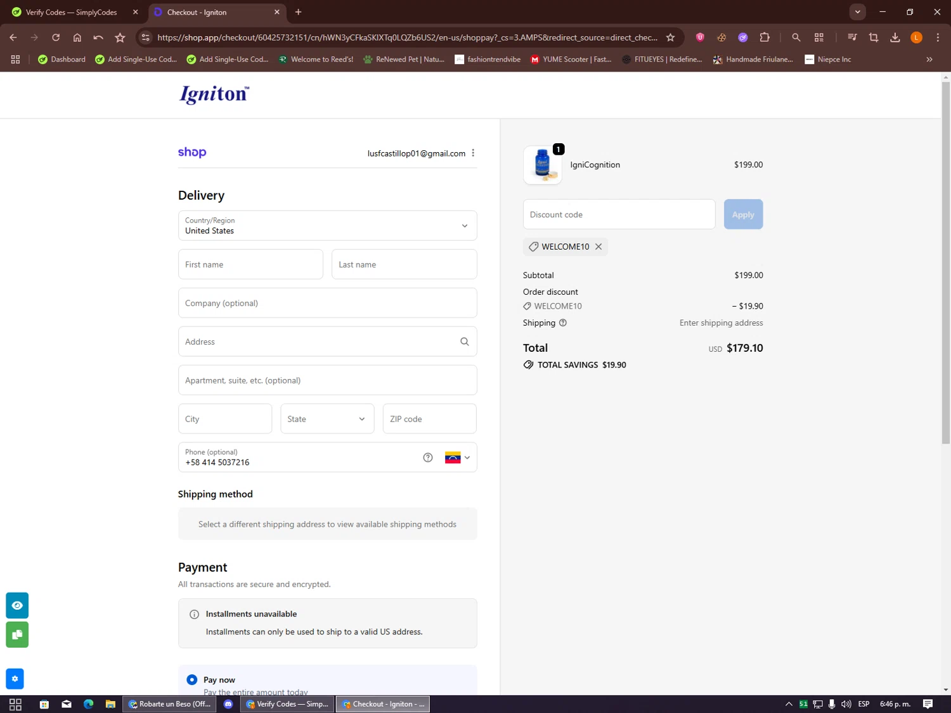Open the browser three-dot menu
The height and width of the screenshot is (713, 951).
938,37
